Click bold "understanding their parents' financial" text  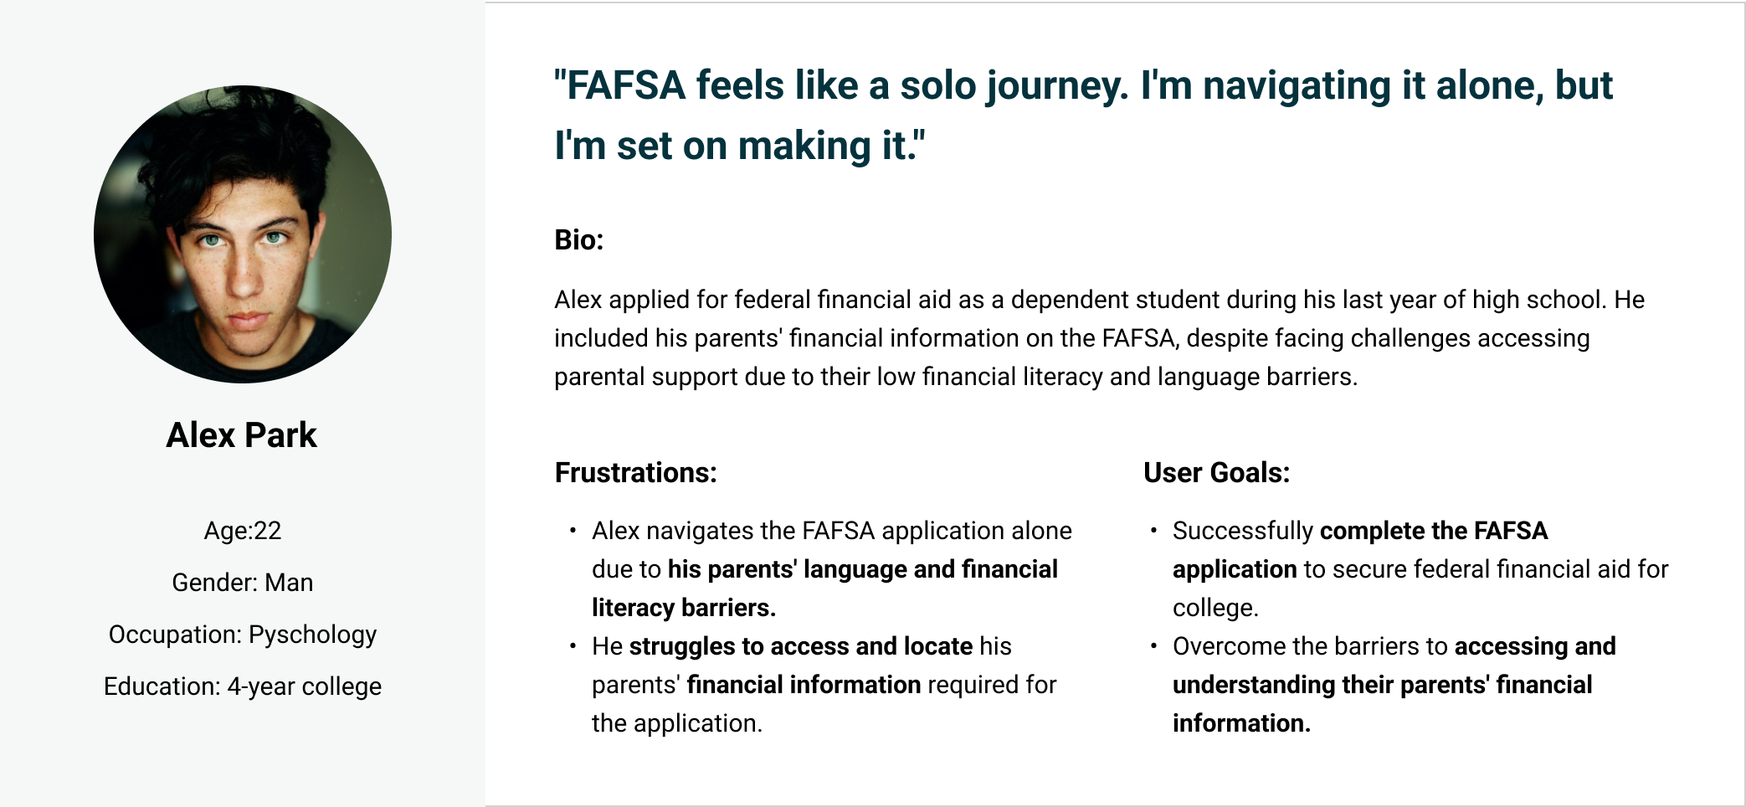pyautogui.click(x=1382, y=685)
